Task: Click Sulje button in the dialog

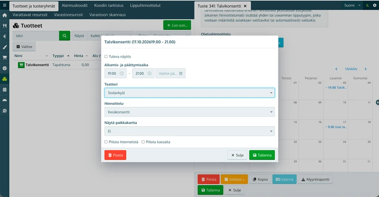Action: [237, 155]
